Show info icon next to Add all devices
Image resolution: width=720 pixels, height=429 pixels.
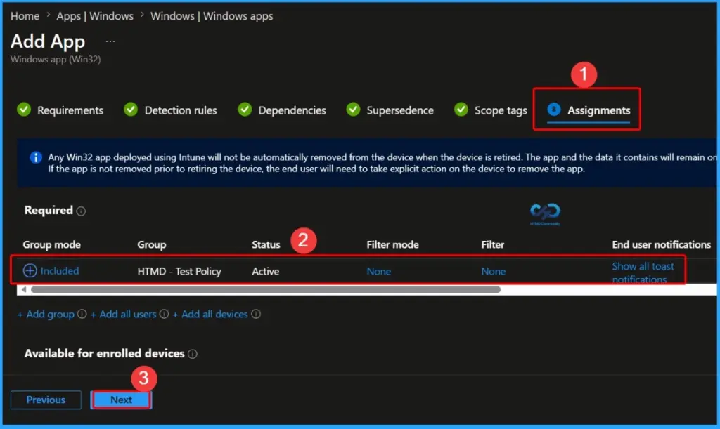tap(256, 314)
